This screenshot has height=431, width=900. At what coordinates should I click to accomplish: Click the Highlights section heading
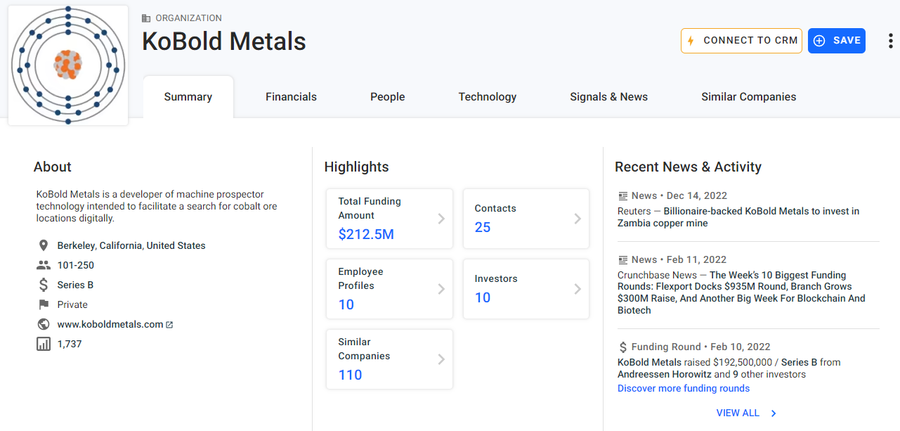[356, 167]
